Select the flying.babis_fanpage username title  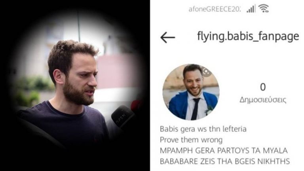tap(248, 36)
